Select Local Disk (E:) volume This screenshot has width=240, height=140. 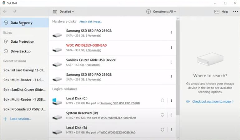(113, 130)
